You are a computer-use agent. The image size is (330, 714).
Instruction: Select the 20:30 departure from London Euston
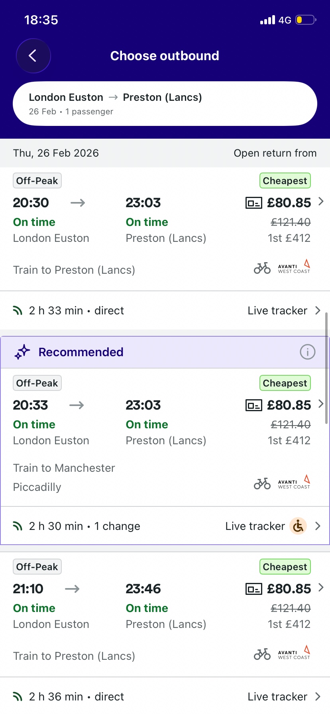[31, 203]
